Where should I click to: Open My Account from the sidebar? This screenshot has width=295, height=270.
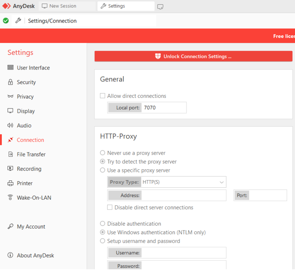[x=31, y=226]
